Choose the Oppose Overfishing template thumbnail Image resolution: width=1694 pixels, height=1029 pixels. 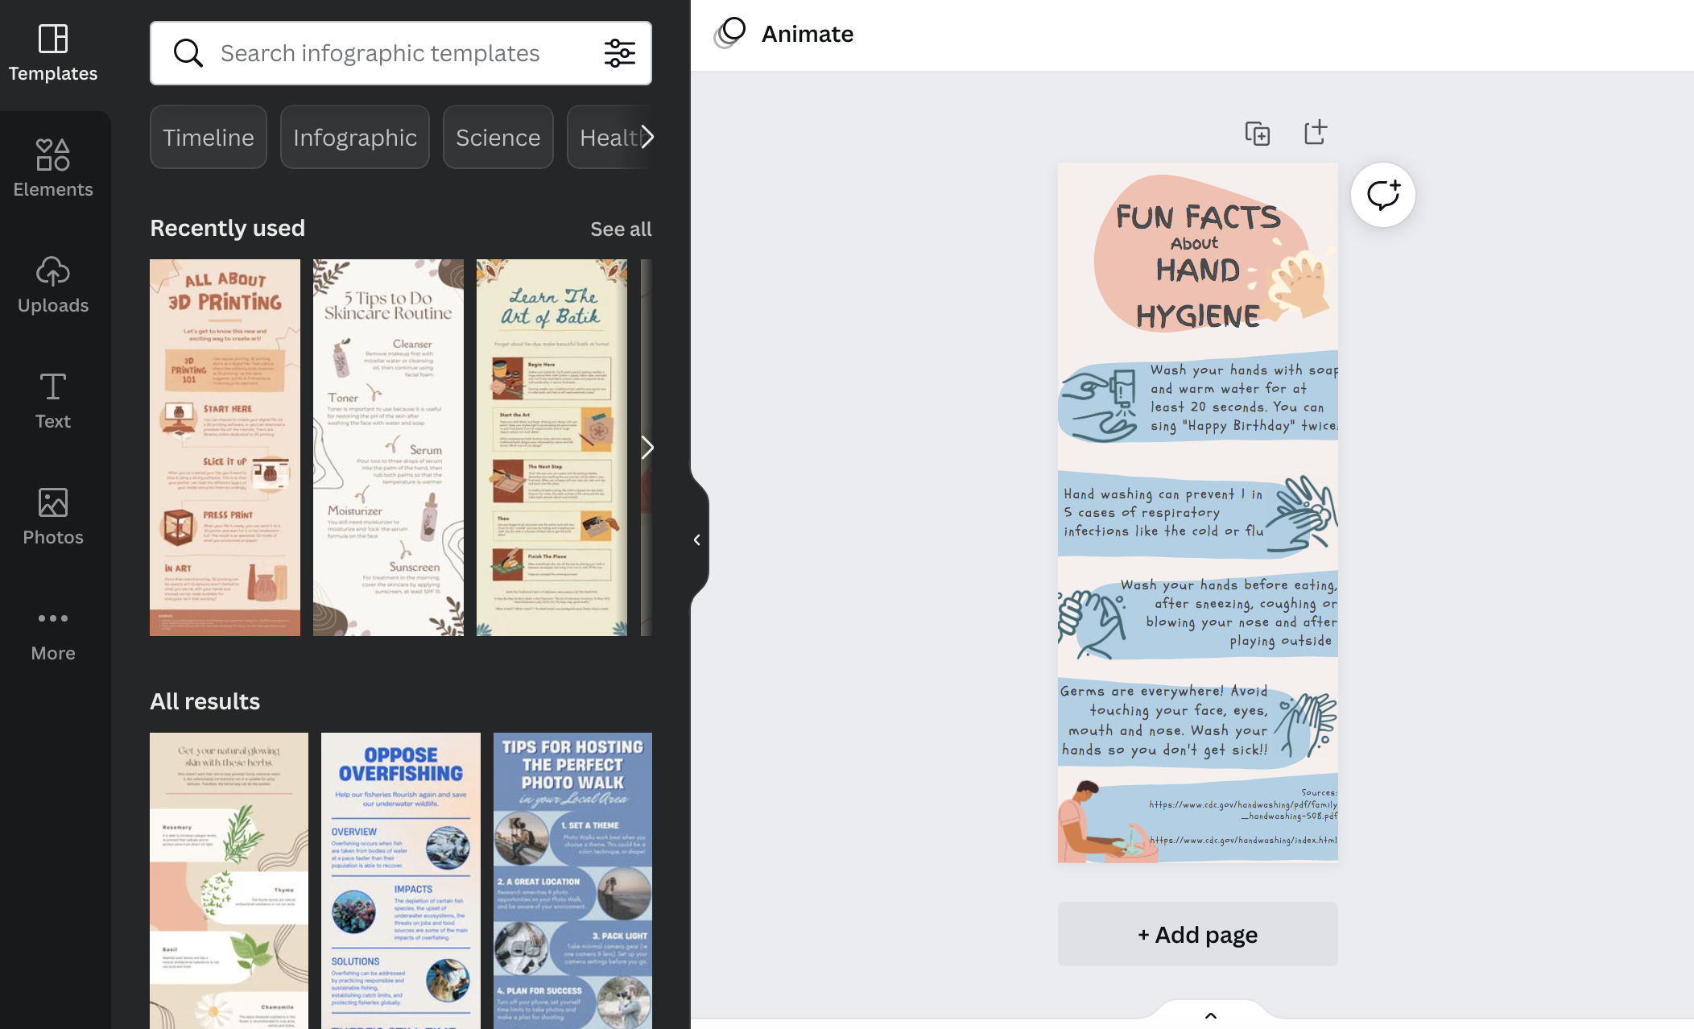tap(400, 879)
